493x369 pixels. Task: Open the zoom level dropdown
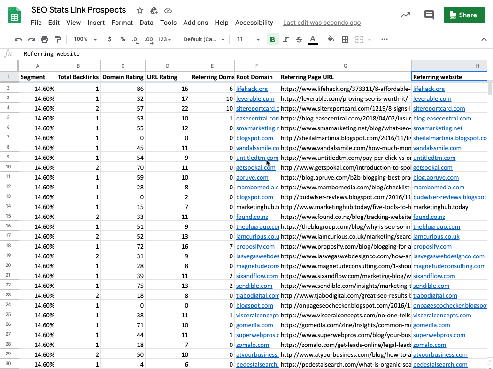pos(85,39)
